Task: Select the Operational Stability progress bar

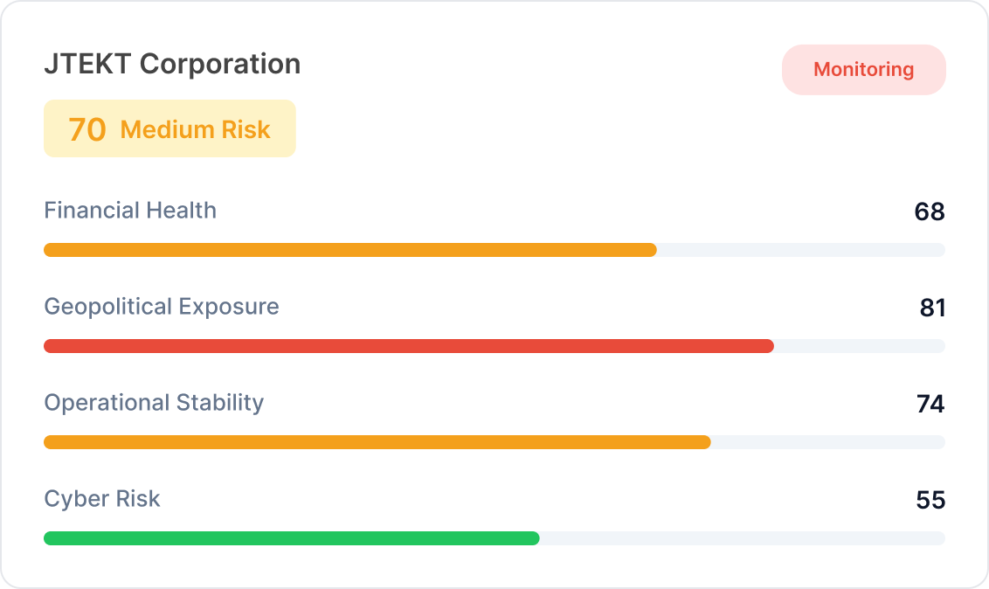Action: pyautogui.click(x=376, y=441)
